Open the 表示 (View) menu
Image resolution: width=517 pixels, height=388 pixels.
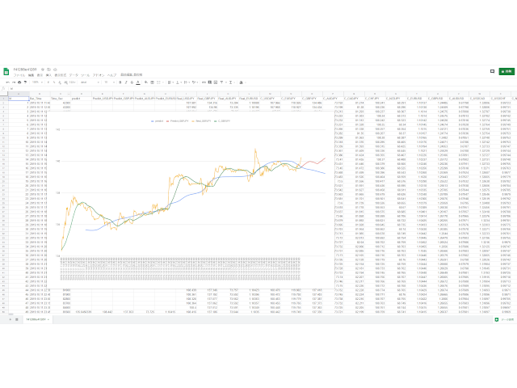pyautogui.click(x=40, y=75)
